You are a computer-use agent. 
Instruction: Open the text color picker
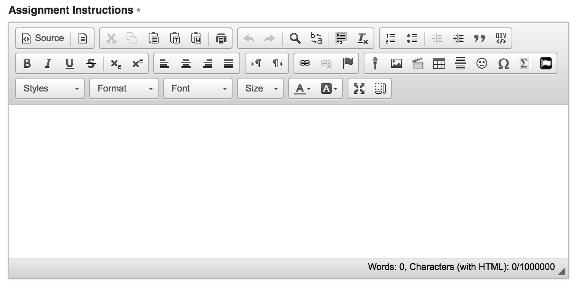click(303, 88)
